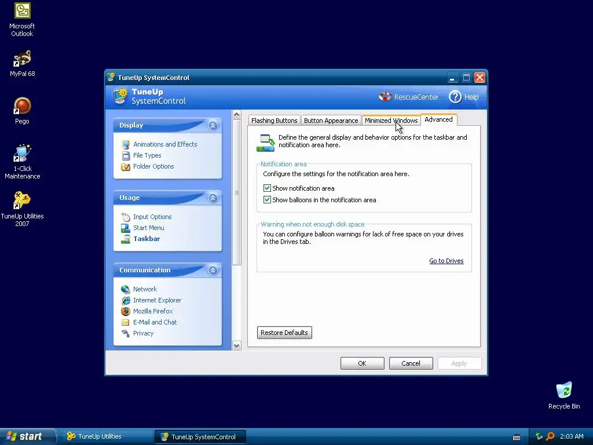
Task: Select the Mozilla Firefox icon
Action: point(126,311)
